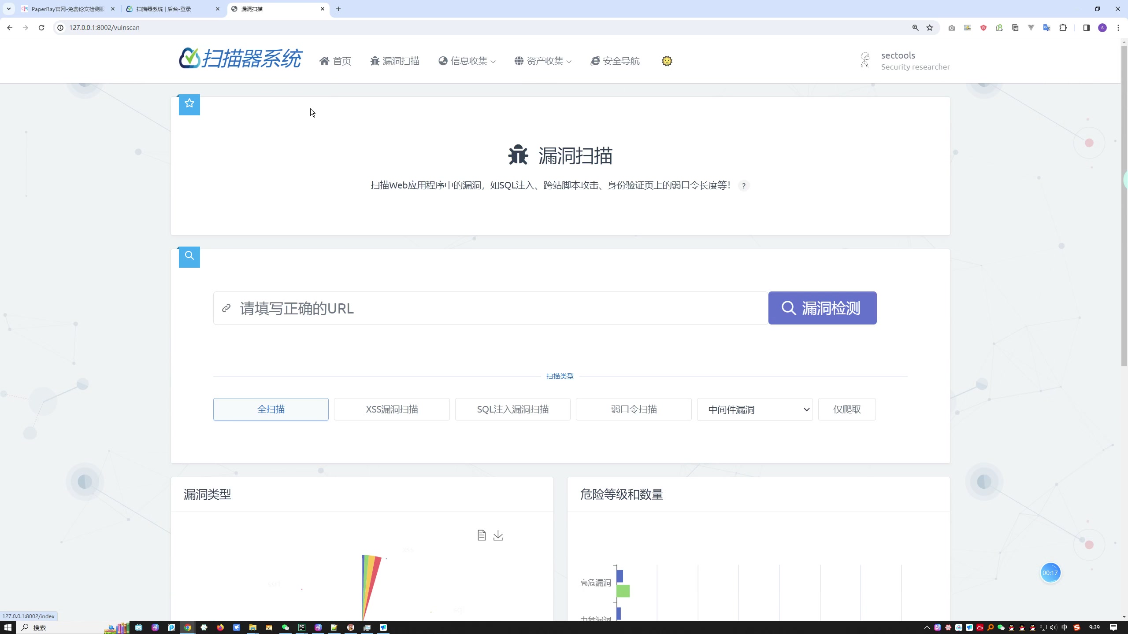The image size is (1128, 634).
Task: Open Firefox from the taskbar
Action: pyautogui.click(x=220, y=627)
